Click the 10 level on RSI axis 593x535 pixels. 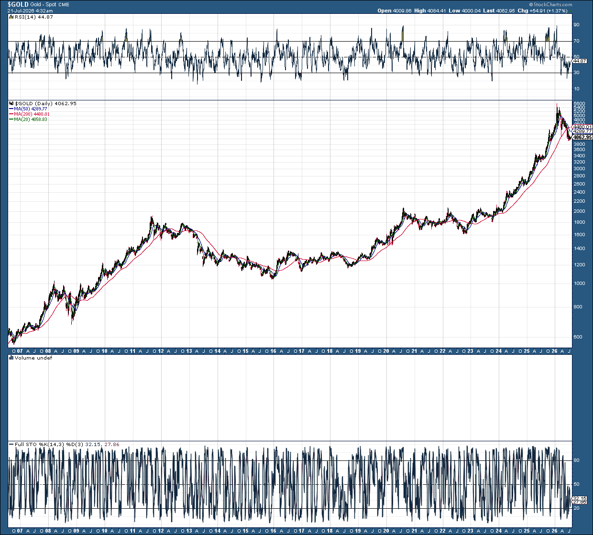[x=577, y=89]
